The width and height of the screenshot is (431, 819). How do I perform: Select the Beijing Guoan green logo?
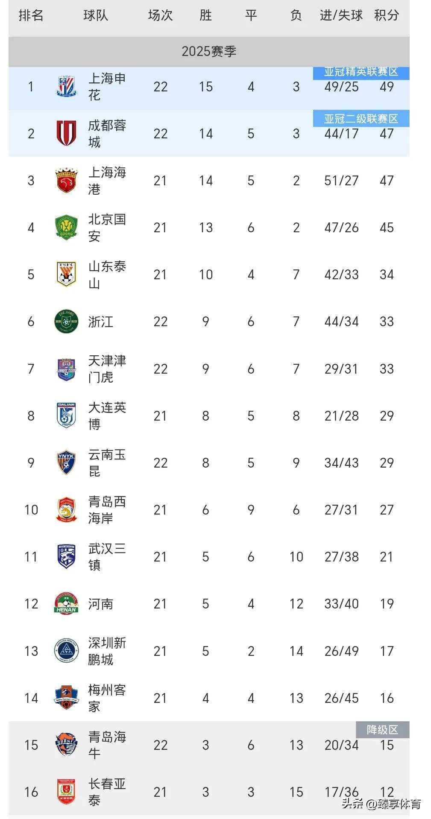click(x=66, y=227)
